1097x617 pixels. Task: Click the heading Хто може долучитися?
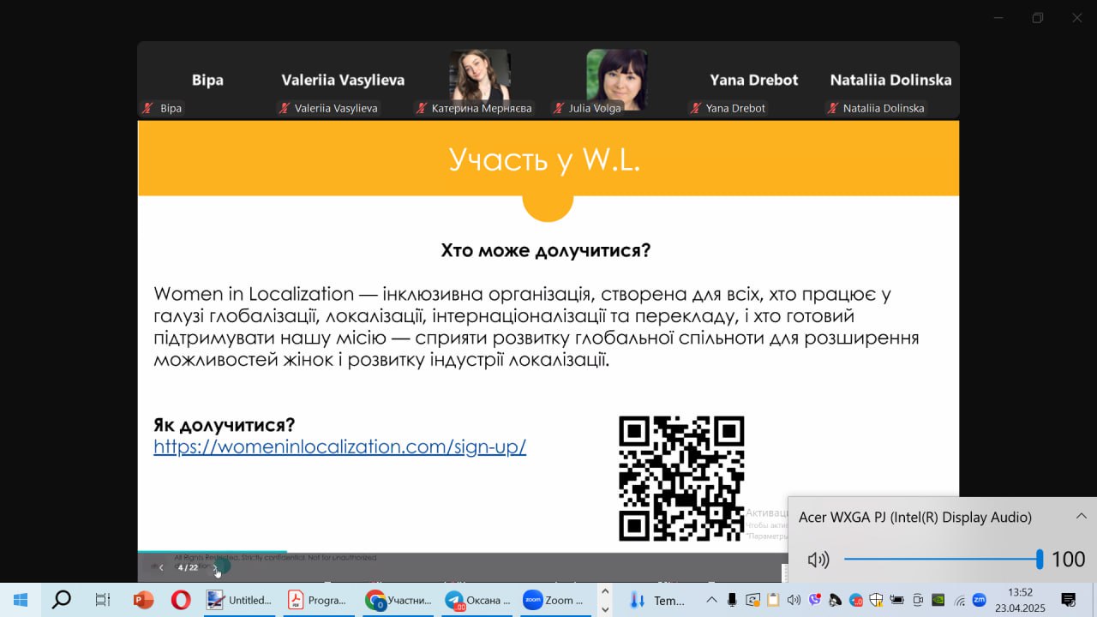(546, 251)
